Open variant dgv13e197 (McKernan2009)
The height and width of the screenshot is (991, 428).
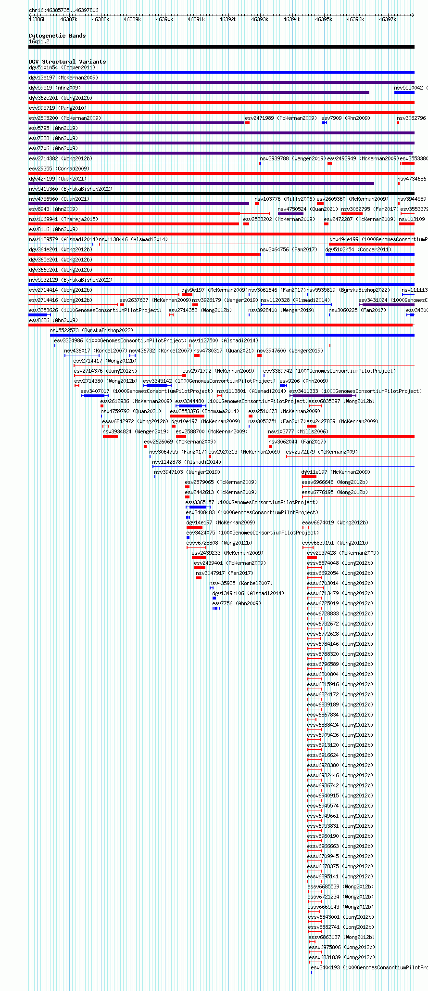click(x=63, y=78)
